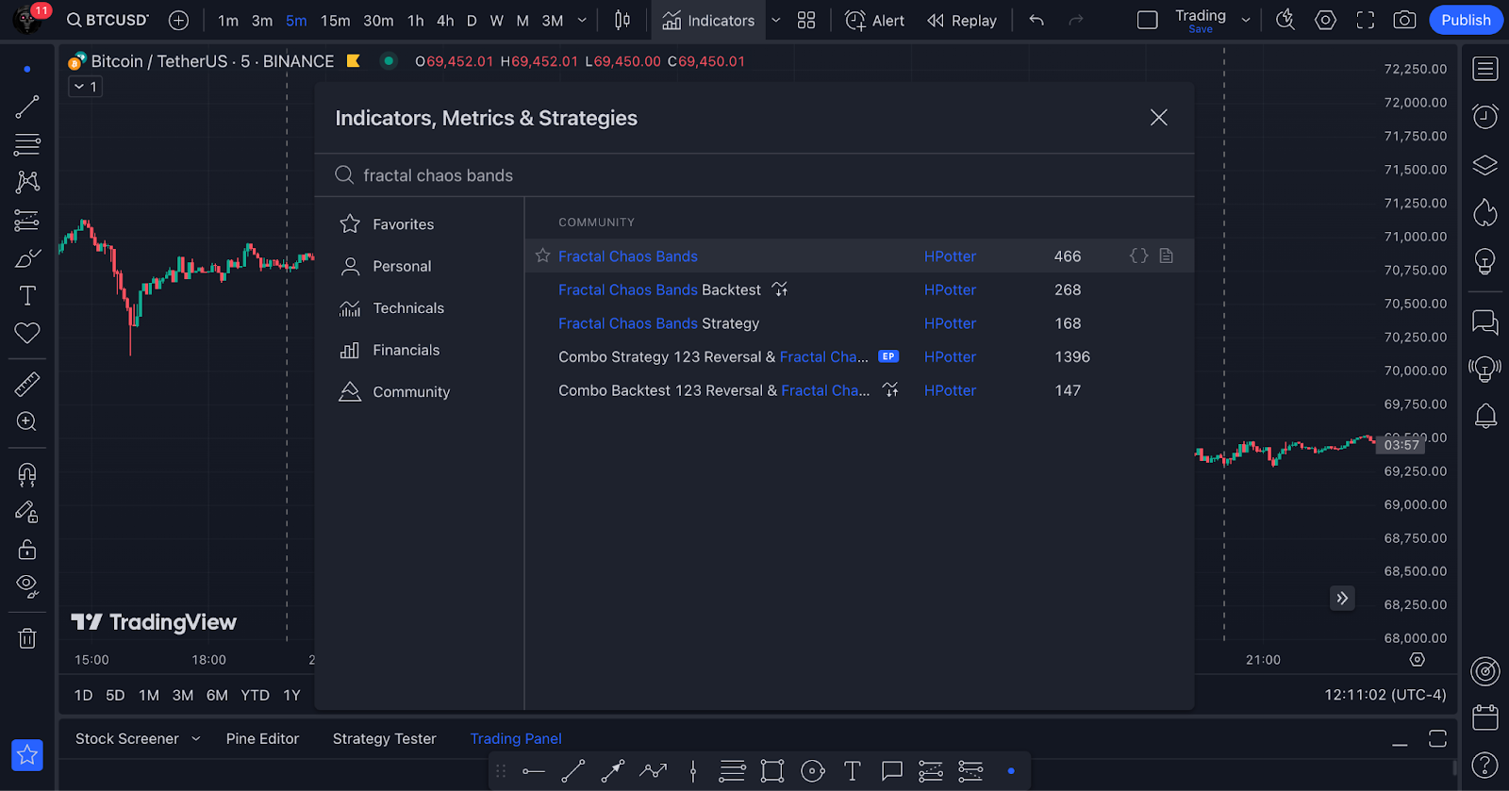
Task: Favorite Fractal Chaos Bands with star icon
Action: coord(542,255)
